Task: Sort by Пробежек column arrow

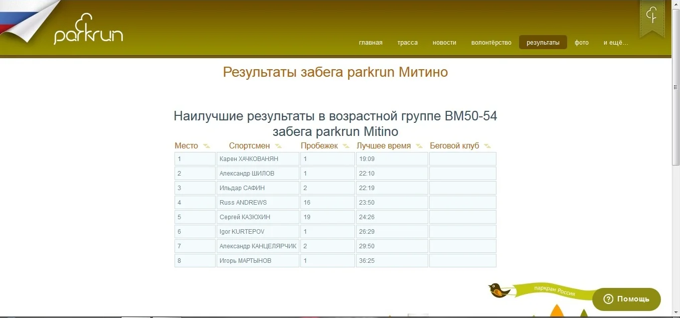Action: pyautogui.click(x=346, y=146)
